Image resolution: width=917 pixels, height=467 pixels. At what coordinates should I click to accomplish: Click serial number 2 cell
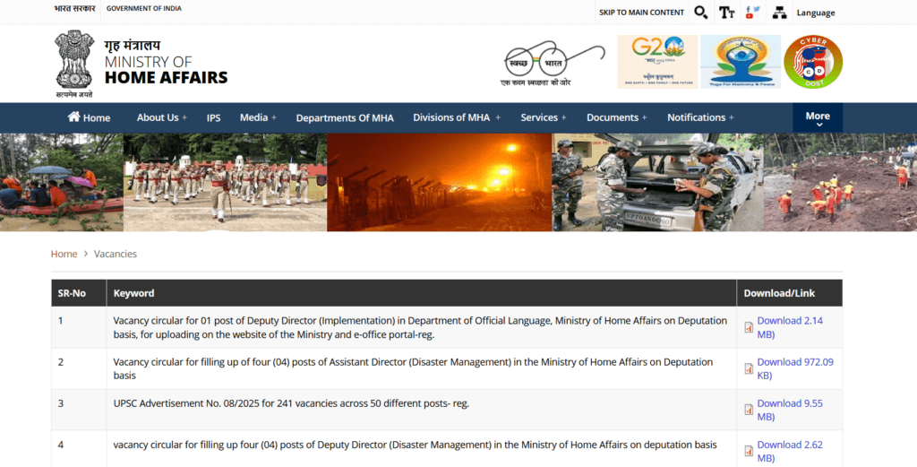(x=79, y=368)
